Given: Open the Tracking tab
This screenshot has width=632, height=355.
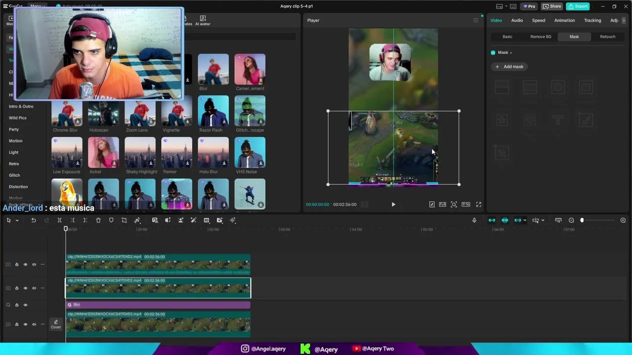Looking at the screenshot, I should 593,20.
